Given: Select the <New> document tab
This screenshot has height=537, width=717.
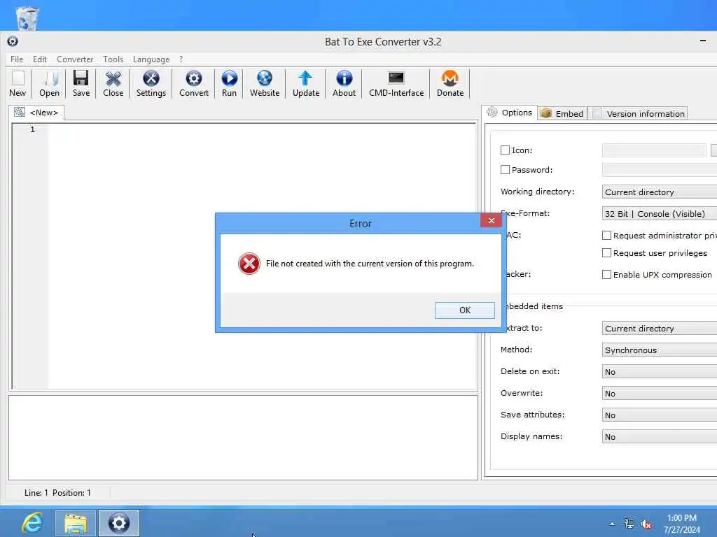Looking at the screenshot, I should tap(36, 113).
